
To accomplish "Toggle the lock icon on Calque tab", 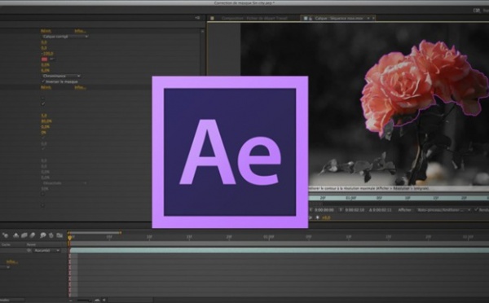I will point(311,19).
